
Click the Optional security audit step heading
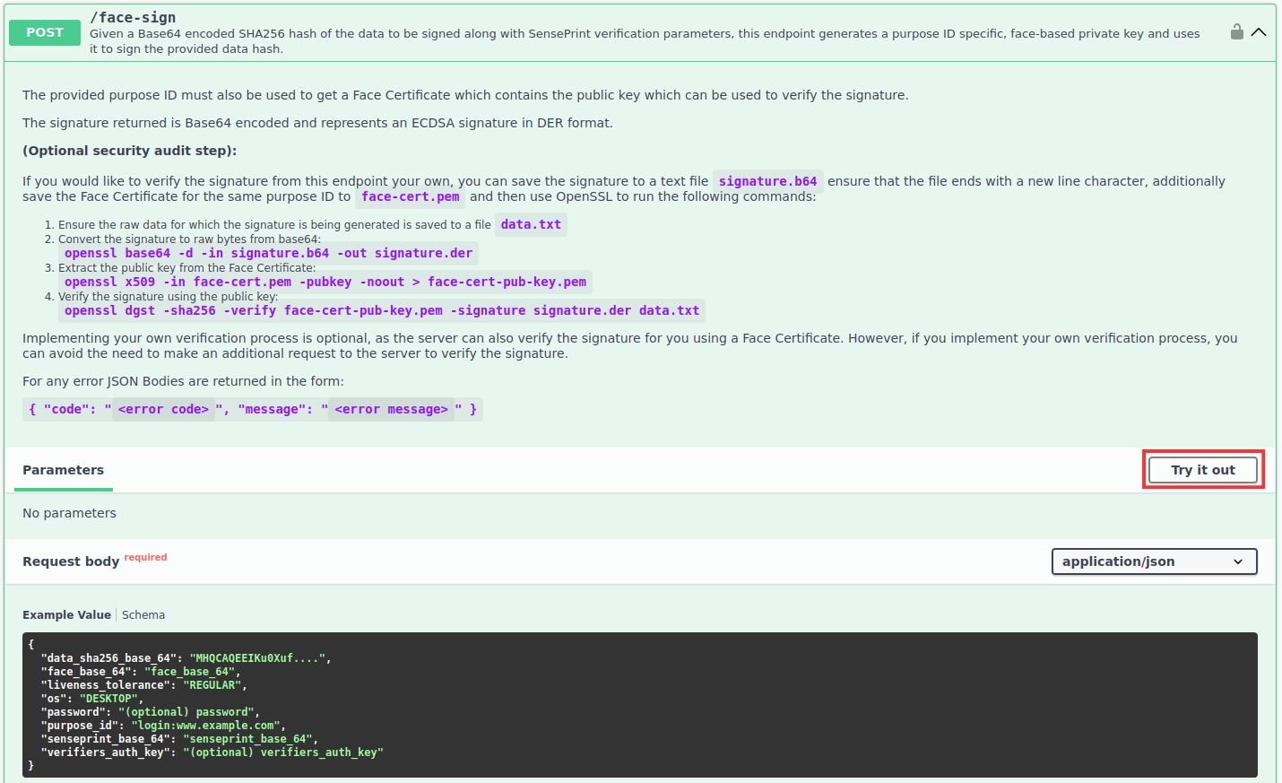point(129,151)
